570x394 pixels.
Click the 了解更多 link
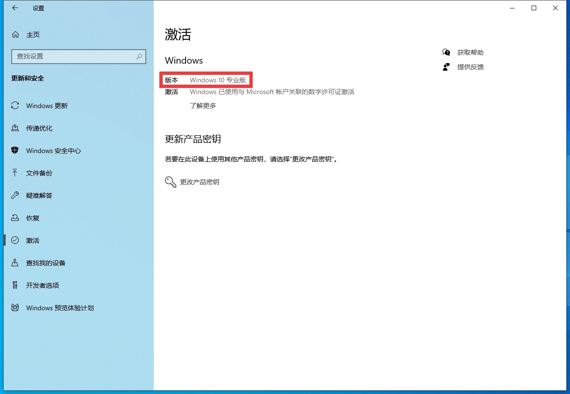[203, 106]
